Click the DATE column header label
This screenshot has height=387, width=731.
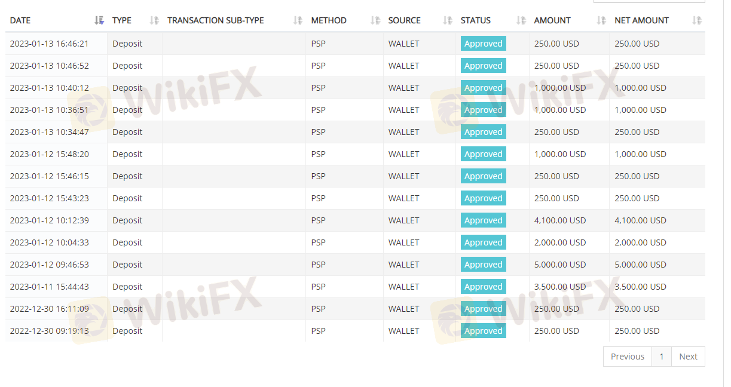tap(20, 20)
